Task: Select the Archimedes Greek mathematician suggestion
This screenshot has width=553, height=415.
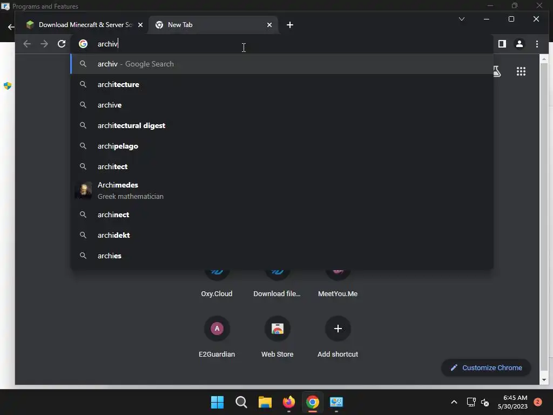Action: 282,191
